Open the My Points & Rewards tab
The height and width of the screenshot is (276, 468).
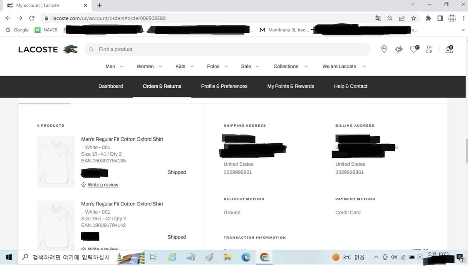291,86
